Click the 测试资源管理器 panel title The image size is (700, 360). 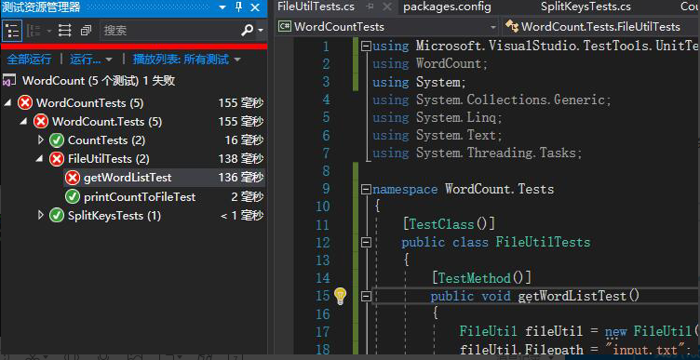(x=42, y=7)
